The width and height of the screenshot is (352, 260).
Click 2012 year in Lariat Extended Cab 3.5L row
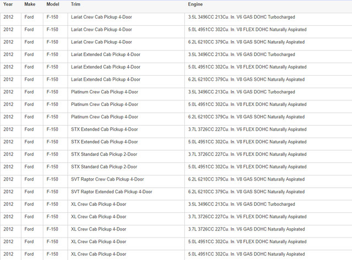(x=8, y=54)
